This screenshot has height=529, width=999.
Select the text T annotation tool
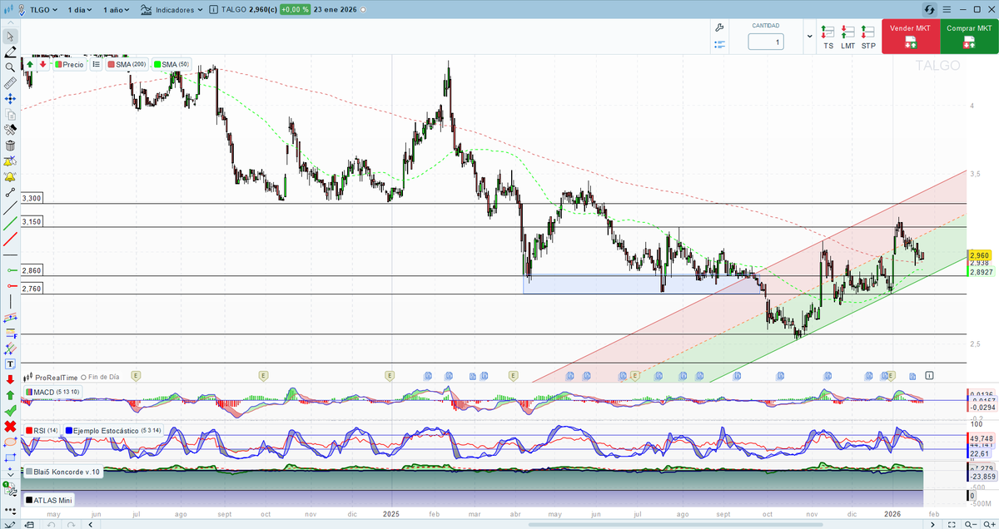click(10, 363)
